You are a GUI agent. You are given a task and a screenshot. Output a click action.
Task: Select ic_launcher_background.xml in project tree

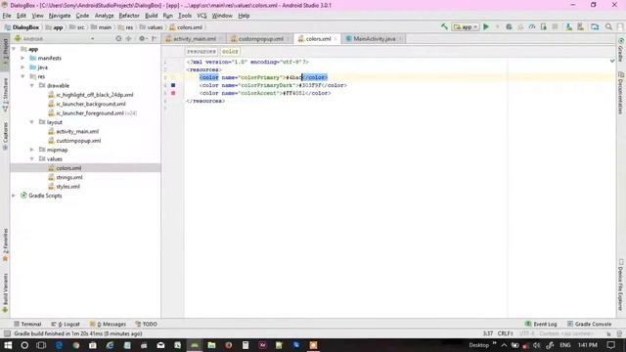(x=91, y=105)
